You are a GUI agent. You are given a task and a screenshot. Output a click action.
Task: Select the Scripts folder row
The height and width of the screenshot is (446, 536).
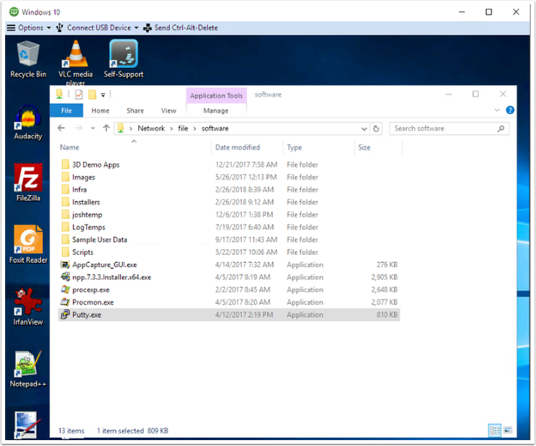[229, 252]
